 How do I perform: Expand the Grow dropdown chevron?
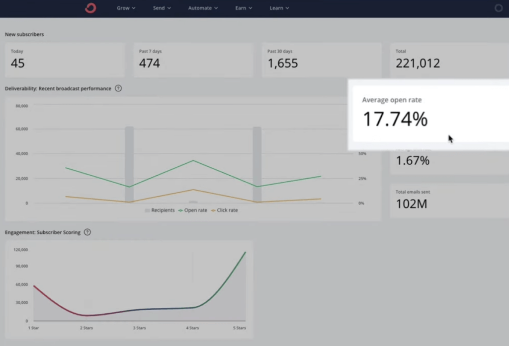pyautogui.click(x=133, y=8)
